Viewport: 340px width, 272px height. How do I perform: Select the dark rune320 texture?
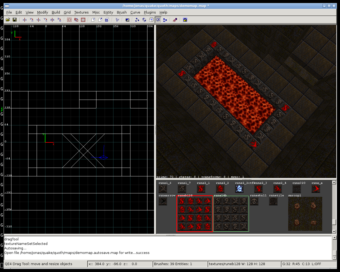click(297, 189)
